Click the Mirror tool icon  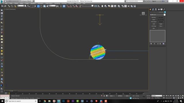(x=96, y=6)
